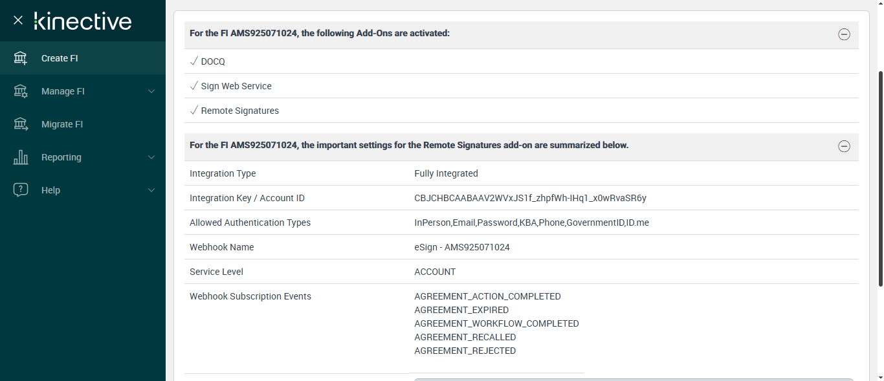Viewport: 884px width, 381px height.
Task: Click the Reporting bar chart icon
Action: pyautogui.click(x=21, y=157)
